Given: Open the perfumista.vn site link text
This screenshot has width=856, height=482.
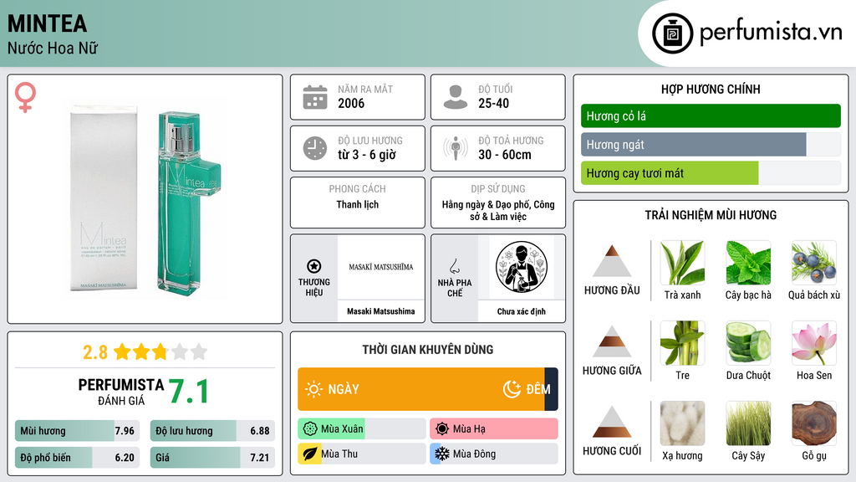Looking at the screenshot, I should [x=771, y=32].
